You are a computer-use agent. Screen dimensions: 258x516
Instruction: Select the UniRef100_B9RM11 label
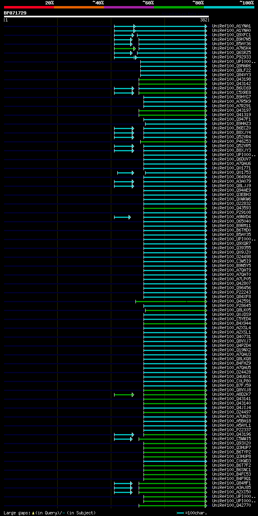pos(231,226)
